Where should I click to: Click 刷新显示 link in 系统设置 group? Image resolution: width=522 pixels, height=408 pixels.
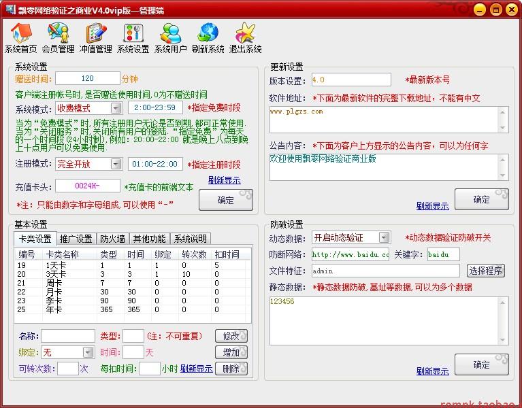tap(225, 180)
